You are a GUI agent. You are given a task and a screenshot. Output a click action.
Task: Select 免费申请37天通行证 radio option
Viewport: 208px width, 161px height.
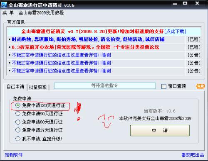point(18,130)
